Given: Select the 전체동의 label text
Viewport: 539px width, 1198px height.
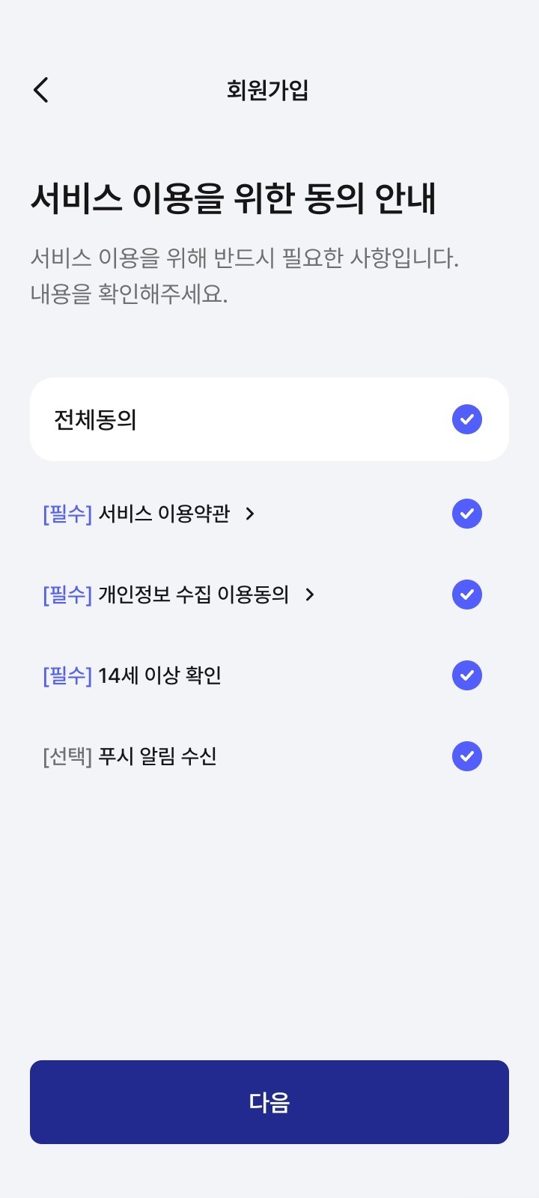Looking at the screenshot, I should (95, 420).
